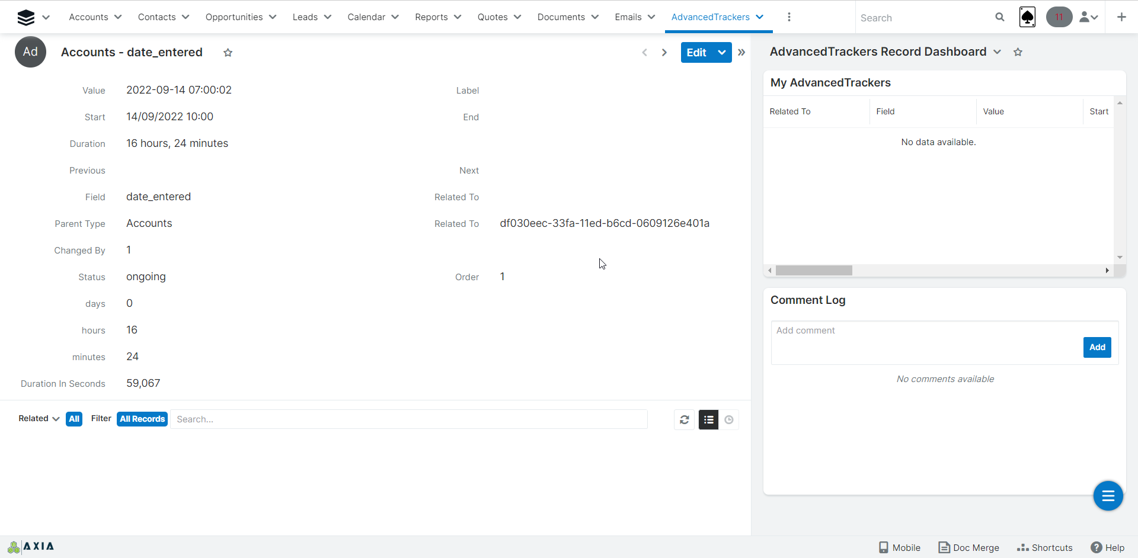Open the blue floating hamburger menu
Screen dimensions: 1138x558
pyautogui.click(x=1108, y=496)
